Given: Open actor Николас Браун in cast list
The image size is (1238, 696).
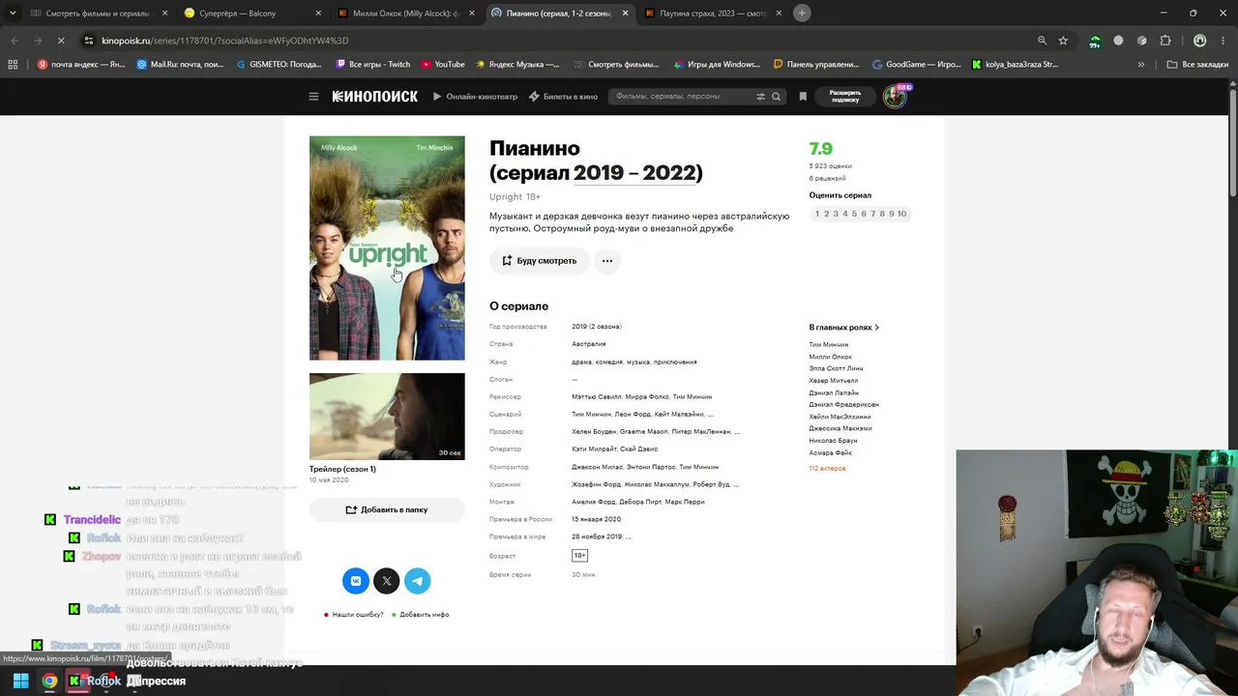Looking at the screenshot, I should click(x=833, y=441).
